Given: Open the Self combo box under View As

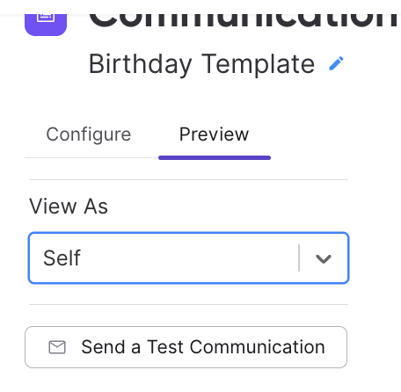Looking at the screenshot, I should [x=188, y=258].
